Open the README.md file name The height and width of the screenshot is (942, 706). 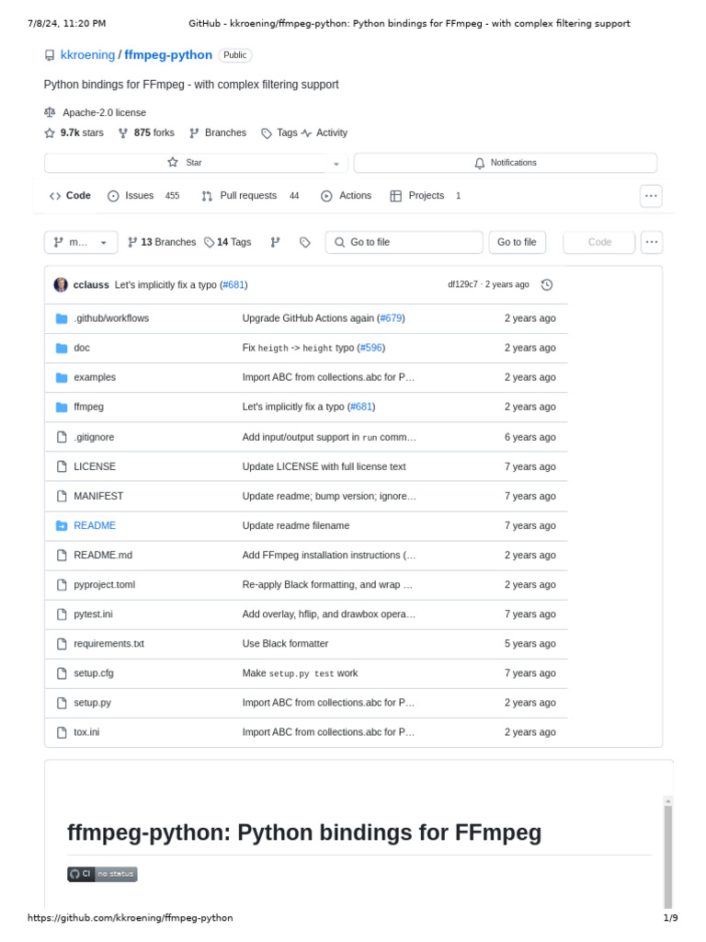click(x=103, y=555)
